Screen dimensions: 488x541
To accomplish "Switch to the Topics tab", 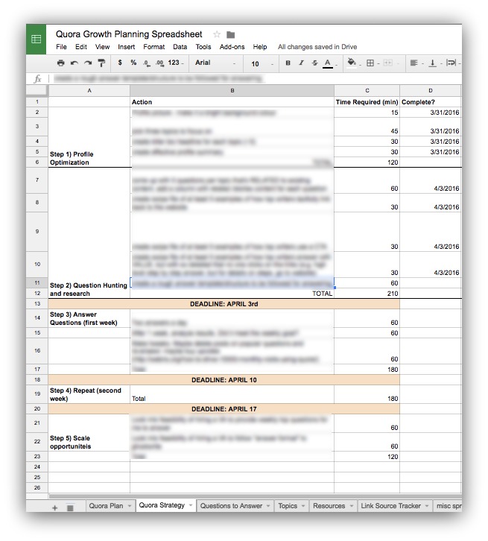I will [288, 506].
